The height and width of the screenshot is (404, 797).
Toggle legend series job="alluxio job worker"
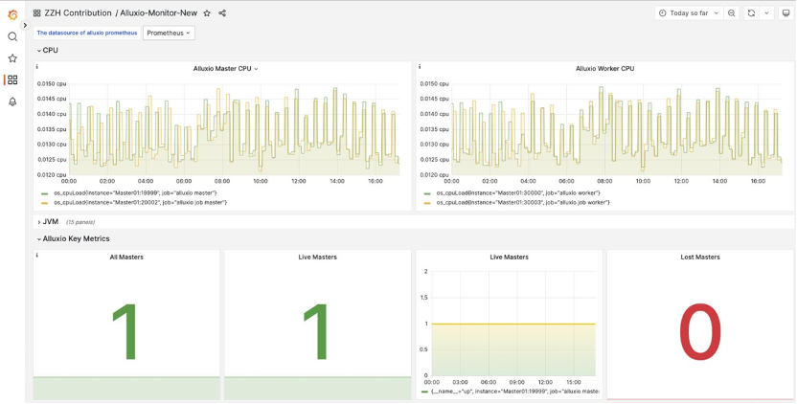coord(523,202)
